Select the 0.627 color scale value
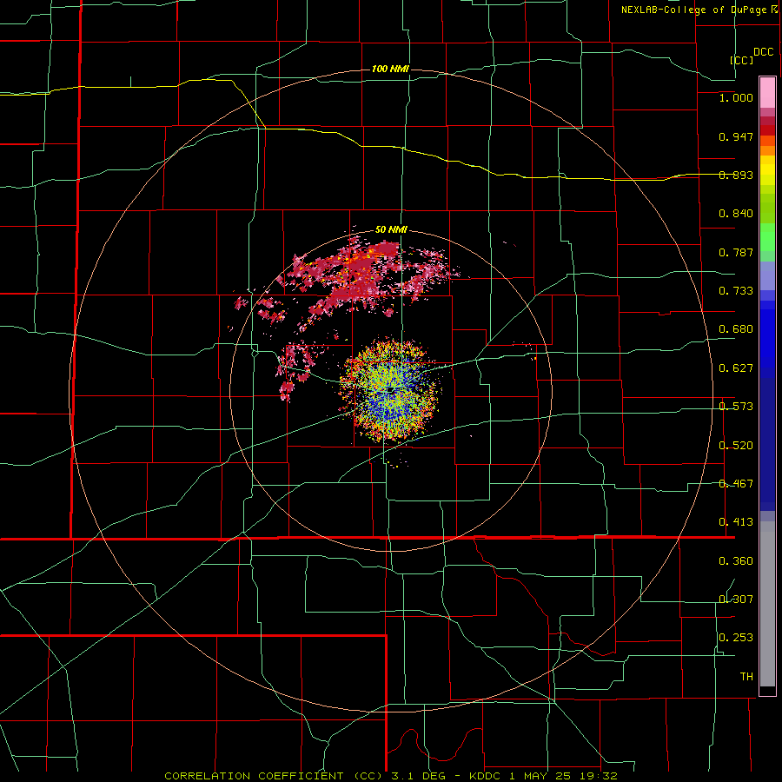 point(736,368)
